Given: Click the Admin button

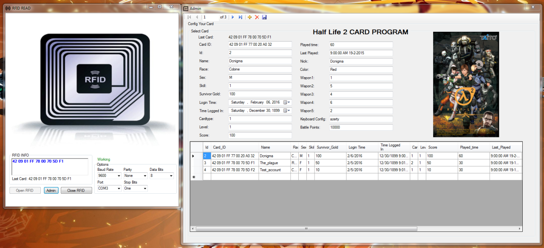Looking at the screenshot, I should [51, 190].
